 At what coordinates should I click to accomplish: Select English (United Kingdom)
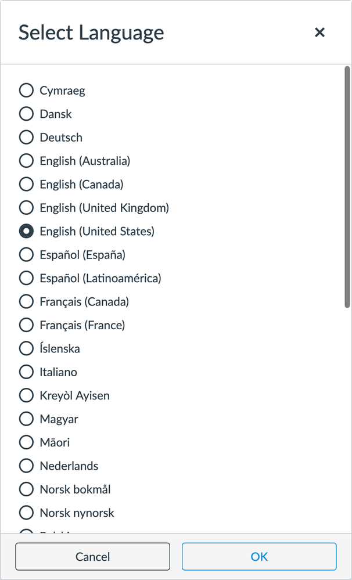pyautogui.click(x=26, y=207)
